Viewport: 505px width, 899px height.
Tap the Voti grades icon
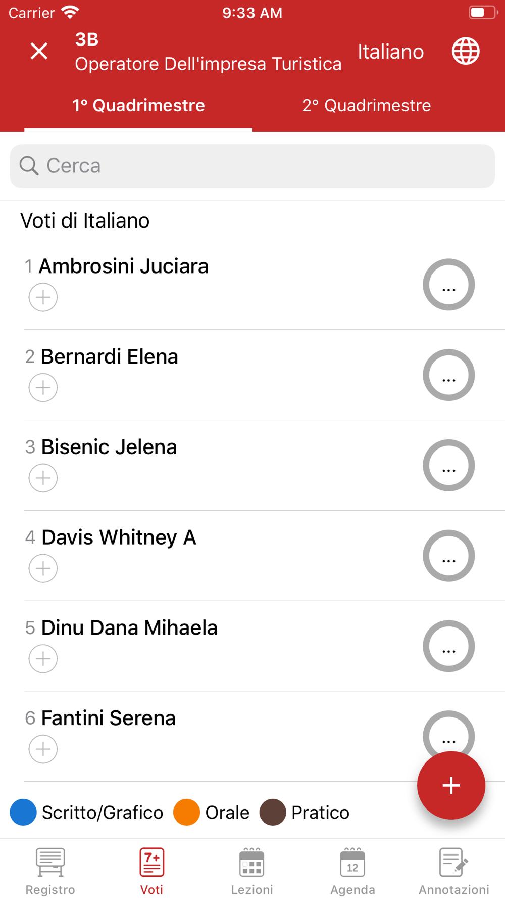[x=151, y=862]
